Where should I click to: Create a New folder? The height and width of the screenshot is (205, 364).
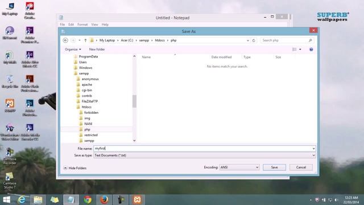pos(97,50)
